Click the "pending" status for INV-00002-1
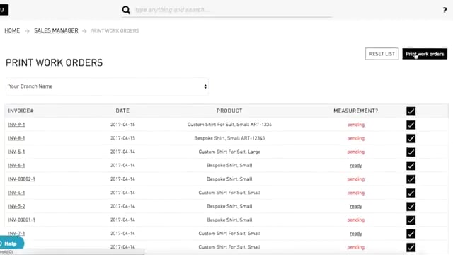 coord(355,179)
